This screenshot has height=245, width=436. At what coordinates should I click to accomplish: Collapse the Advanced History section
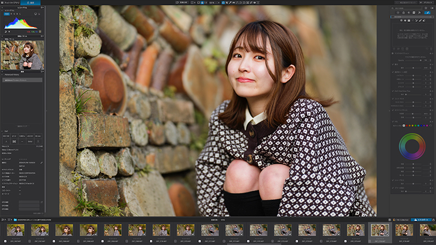point(2,75)
